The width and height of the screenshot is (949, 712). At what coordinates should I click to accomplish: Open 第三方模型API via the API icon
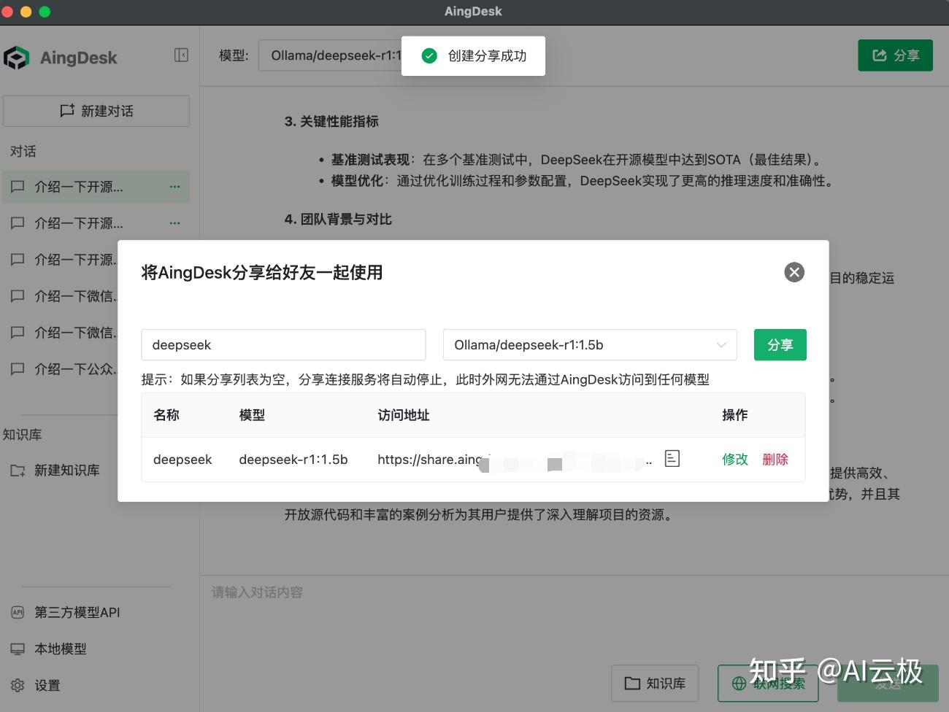[18, 612]
